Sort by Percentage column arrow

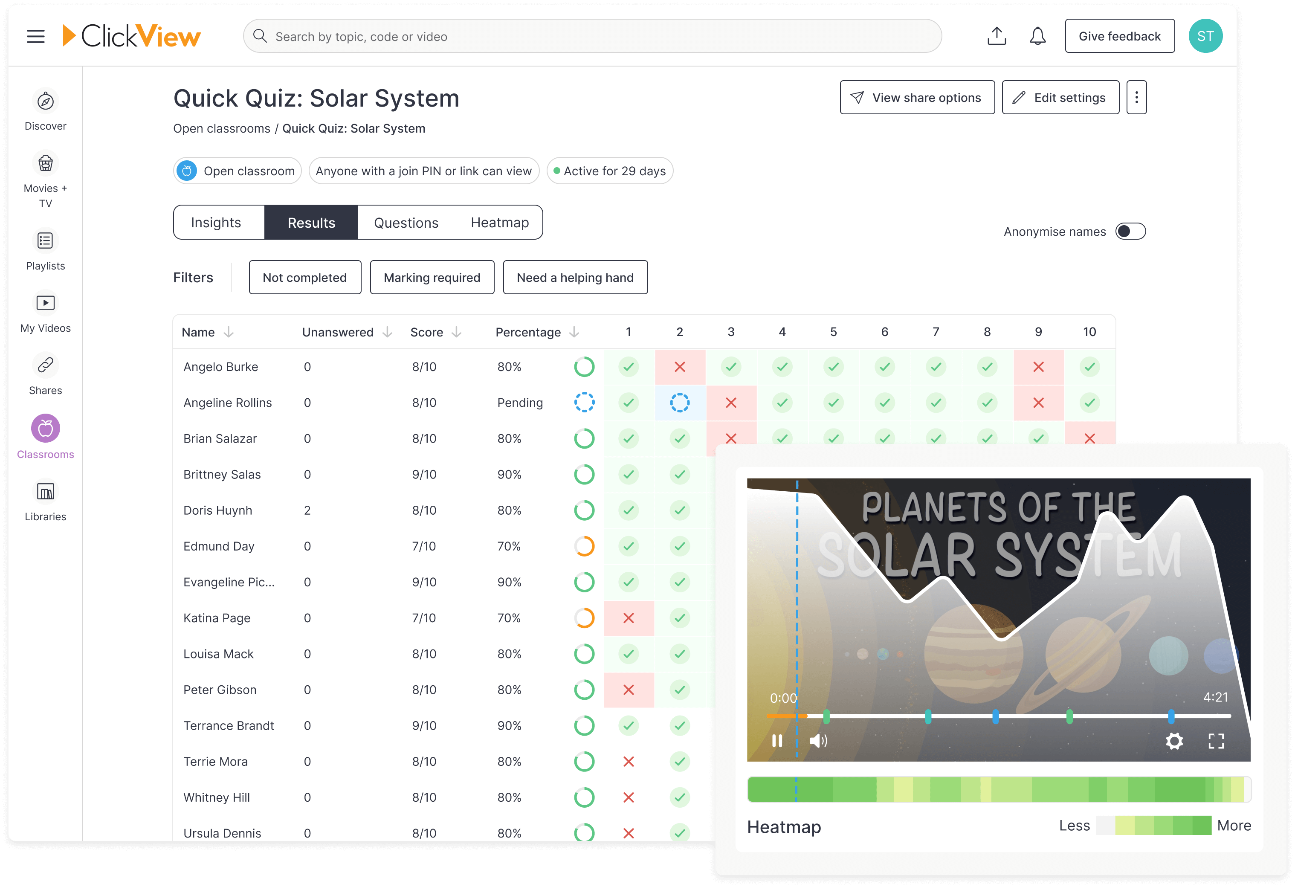[574, 332]
